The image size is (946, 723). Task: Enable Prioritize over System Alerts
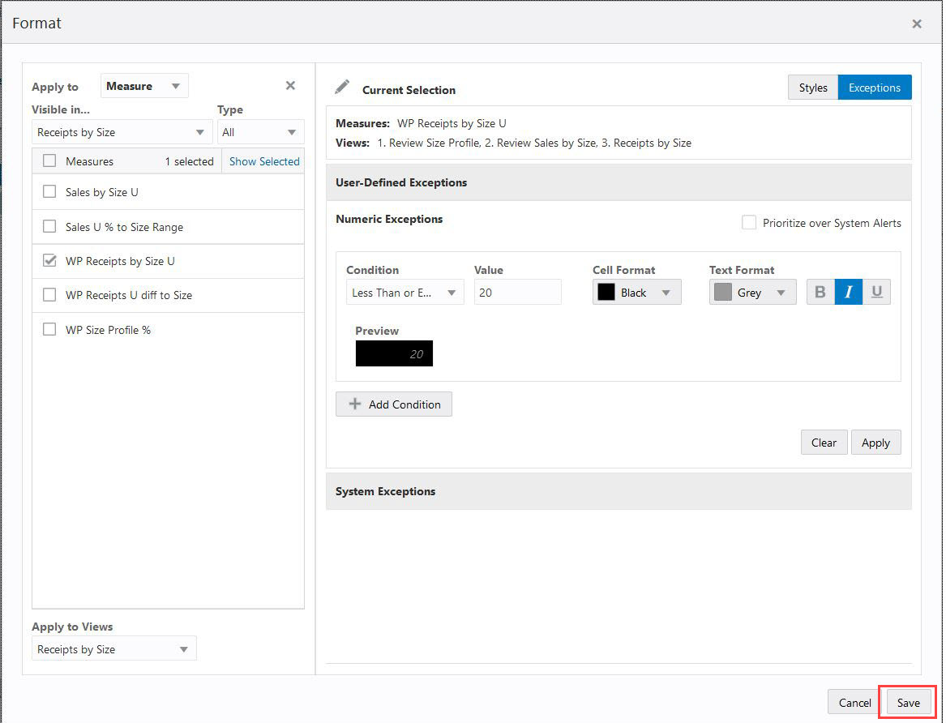(749, 223)
